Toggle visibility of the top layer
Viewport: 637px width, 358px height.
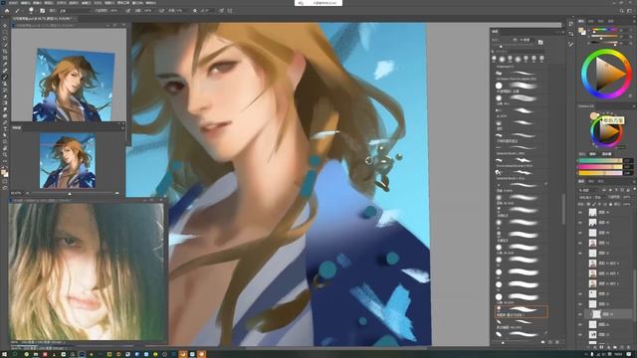tap(580, 212)
